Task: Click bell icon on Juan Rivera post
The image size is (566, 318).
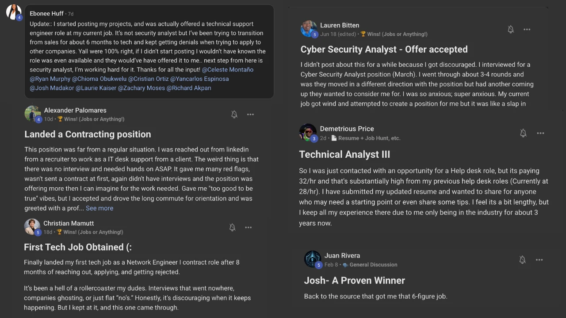Action: click(x=522, y=260)
